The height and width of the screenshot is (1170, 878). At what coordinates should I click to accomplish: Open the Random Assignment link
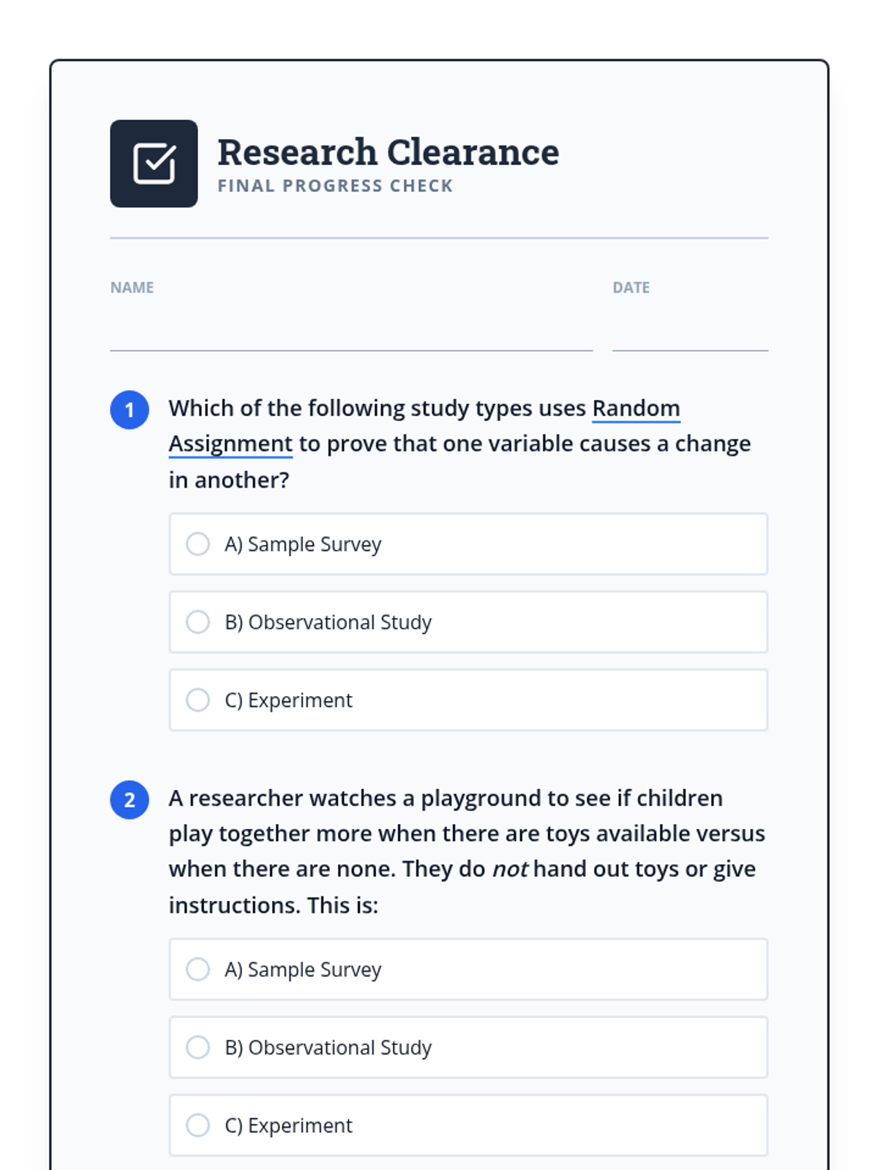coord(635,408)
